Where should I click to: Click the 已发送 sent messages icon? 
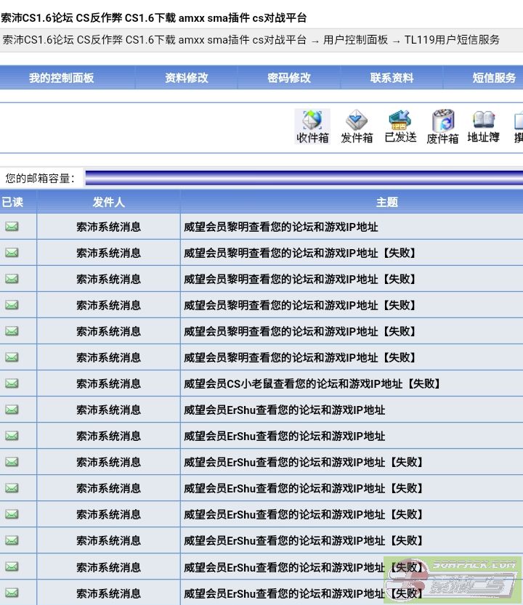click(400, 126)
